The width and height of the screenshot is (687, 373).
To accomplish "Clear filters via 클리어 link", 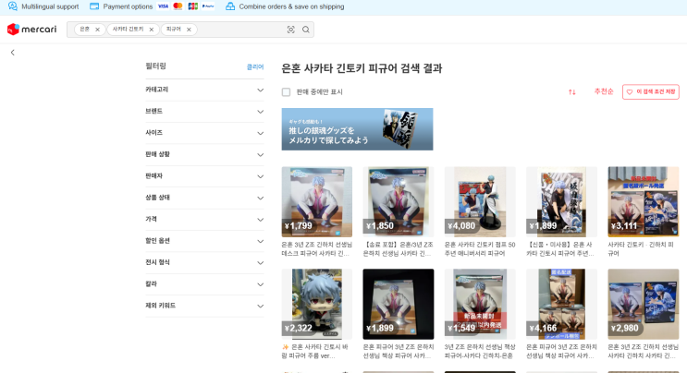I will 255,66.
